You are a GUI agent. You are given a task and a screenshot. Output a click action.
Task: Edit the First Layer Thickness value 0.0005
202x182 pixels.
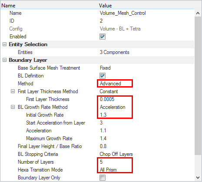pyautogui.click(x=107, y=99)
